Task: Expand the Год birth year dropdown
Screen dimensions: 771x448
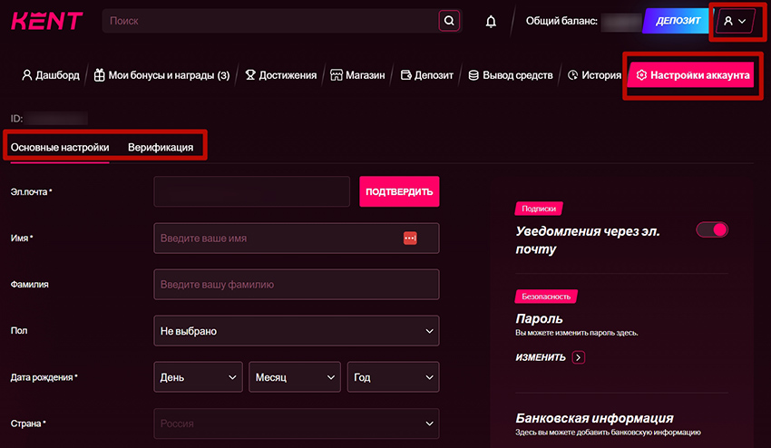Action: coord(393,377)
